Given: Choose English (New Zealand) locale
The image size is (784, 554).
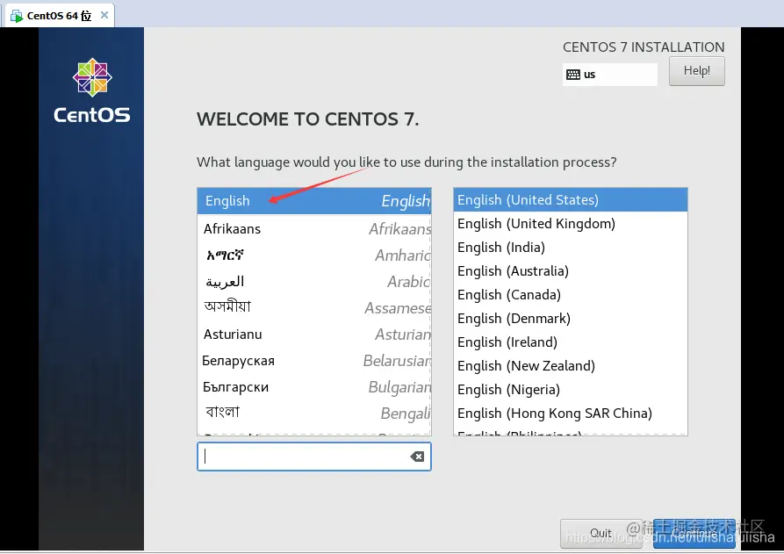Looking at the screenshot, I should tap(571, 365).
